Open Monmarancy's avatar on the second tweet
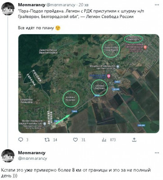This screenshot has width=163, height=180. [8, 156]
